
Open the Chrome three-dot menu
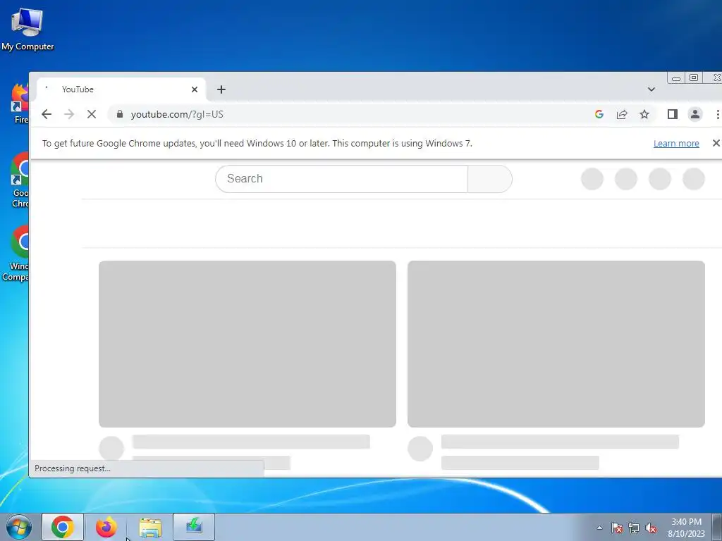click(x=717, y=114)
